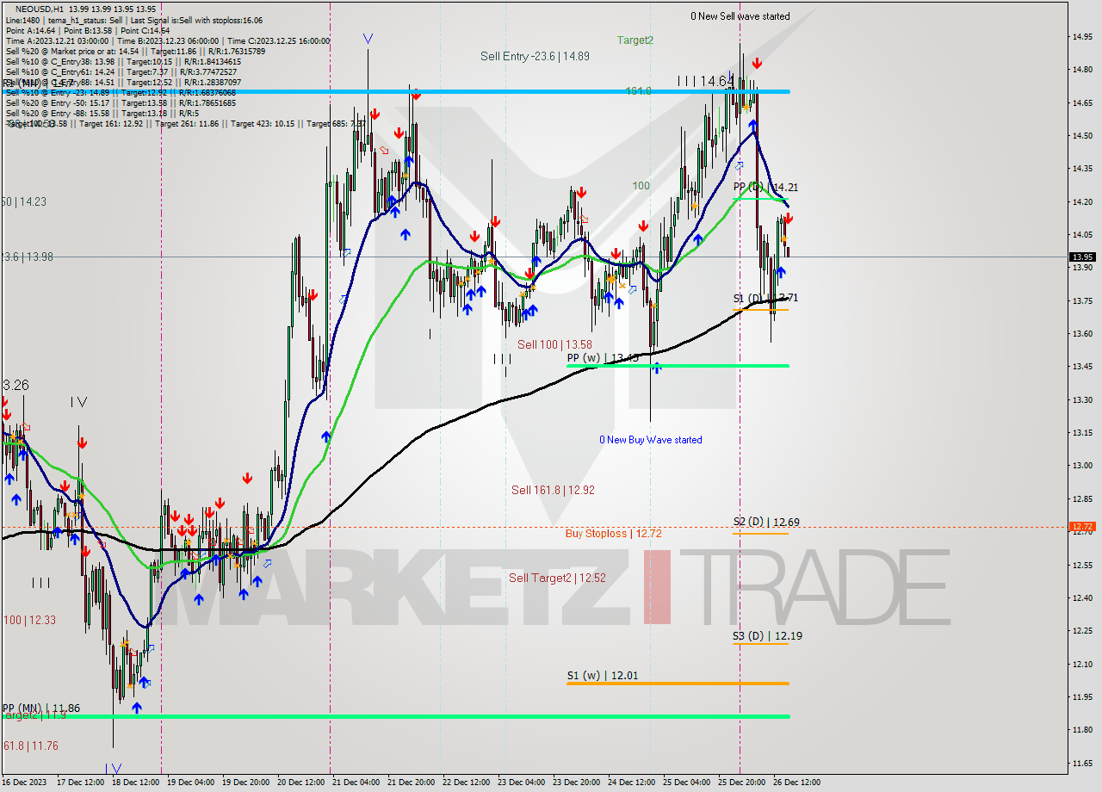Click the blue 'V' wave label at top
Image resolution: width=1102 pixels, height=792 pixels.
[x=368, y=39]
